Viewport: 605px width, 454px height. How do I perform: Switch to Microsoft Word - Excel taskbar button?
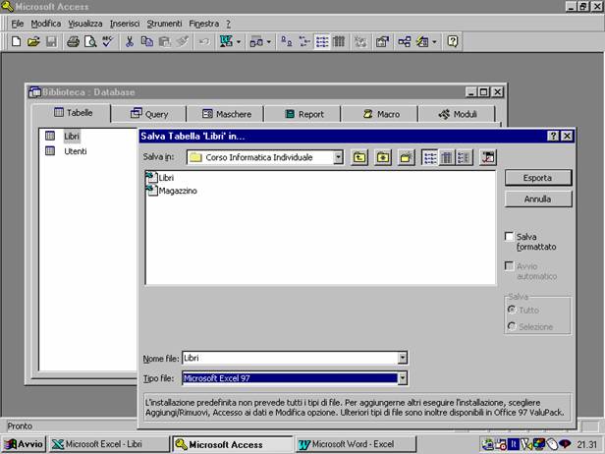[x=357, y=444]
